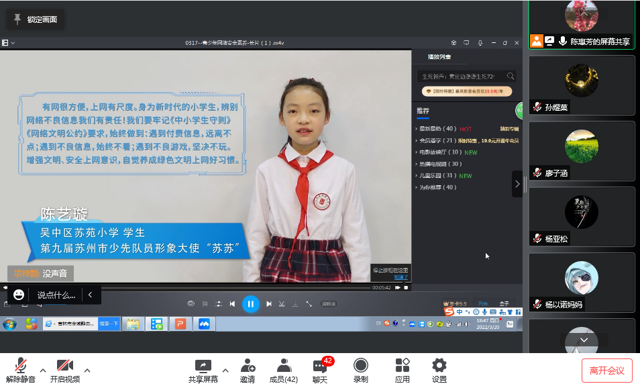Open the 邀请 invite icon

248,370
